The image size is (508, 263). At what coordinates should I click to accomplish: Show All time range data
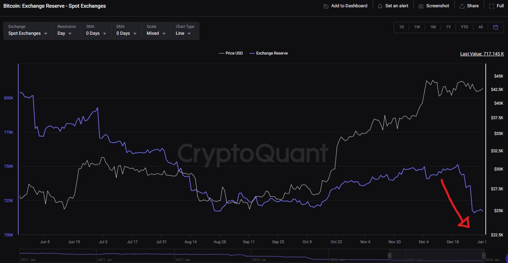(x=481, y=27)
